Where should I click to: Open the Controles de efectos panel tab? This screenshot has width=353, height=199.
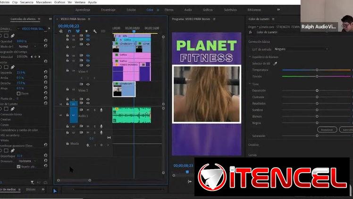point(23,19)
